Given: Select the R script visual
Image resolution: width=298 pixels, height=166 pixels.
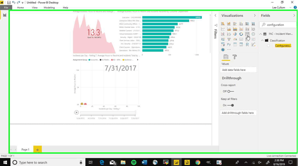Looking at the screenshot, I should click(247, 45).
